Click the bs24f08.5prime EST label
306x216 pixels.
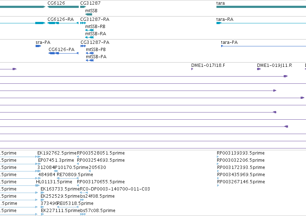click(97, 196)
